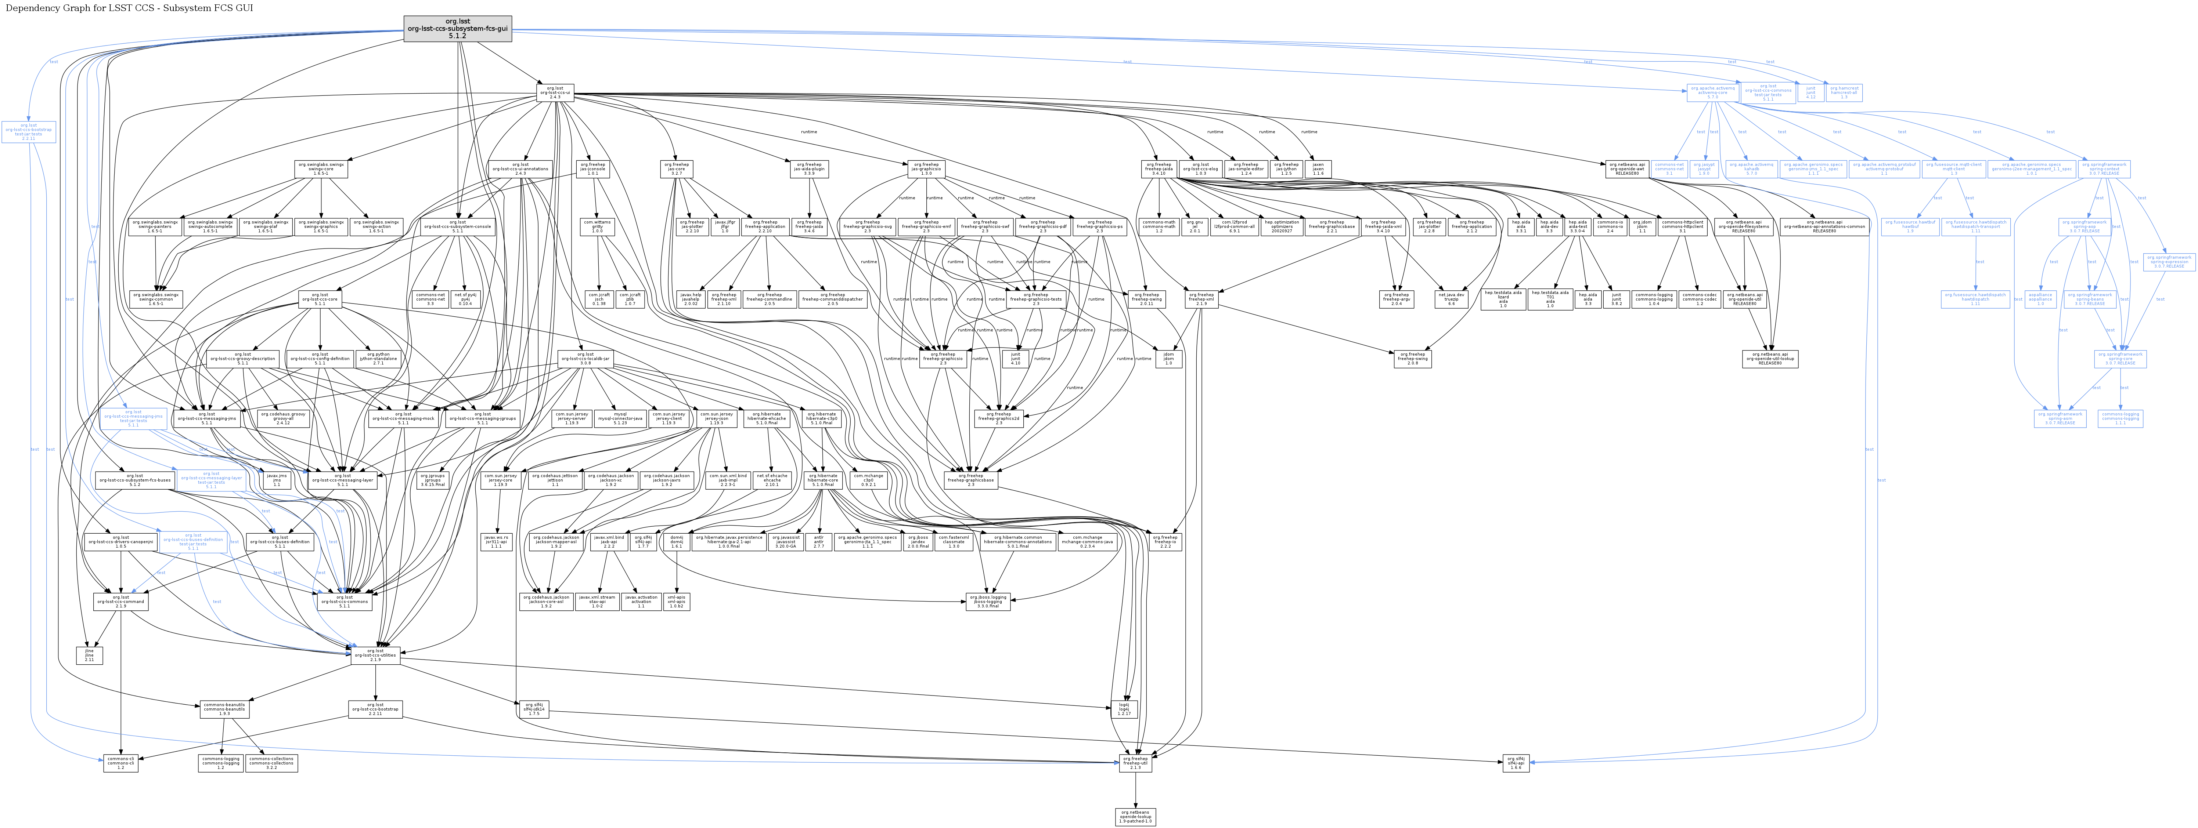This screenshot has width=2198, height=828.
Task: Click the root org-lsst-ccs-subsystem-fcs-gui node
Action: pos(457,29)
